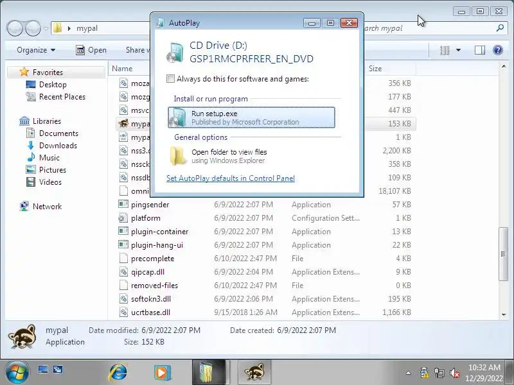514x385 pixels.
Task: Open the Documents library
Action: [58, 133]
